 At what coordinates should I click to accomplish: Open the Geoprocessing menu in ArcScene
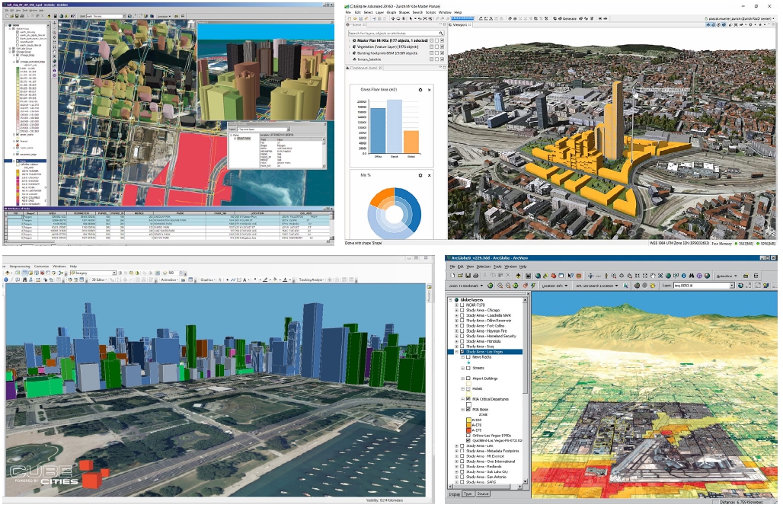(20, 267)
